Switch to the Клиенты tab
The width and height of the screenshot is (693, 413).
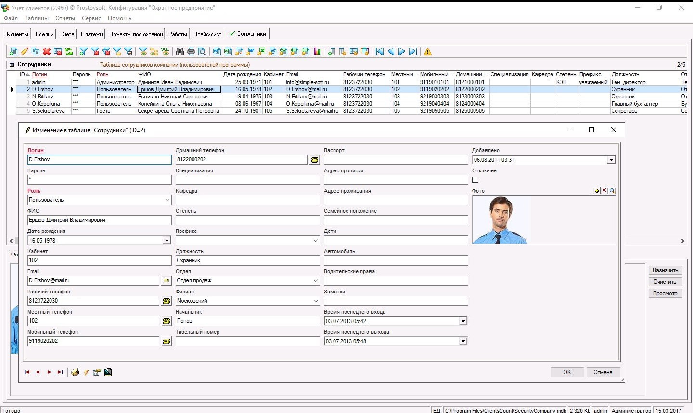(18, 34)
